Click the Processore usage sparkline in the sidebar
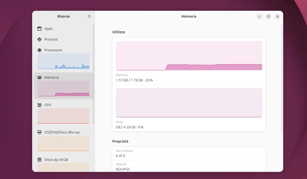This screenshot has width=307, height=179. click(63, 61)
